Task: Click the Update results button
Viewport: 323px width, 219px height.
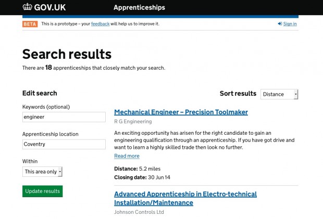Action: (42, 191)
